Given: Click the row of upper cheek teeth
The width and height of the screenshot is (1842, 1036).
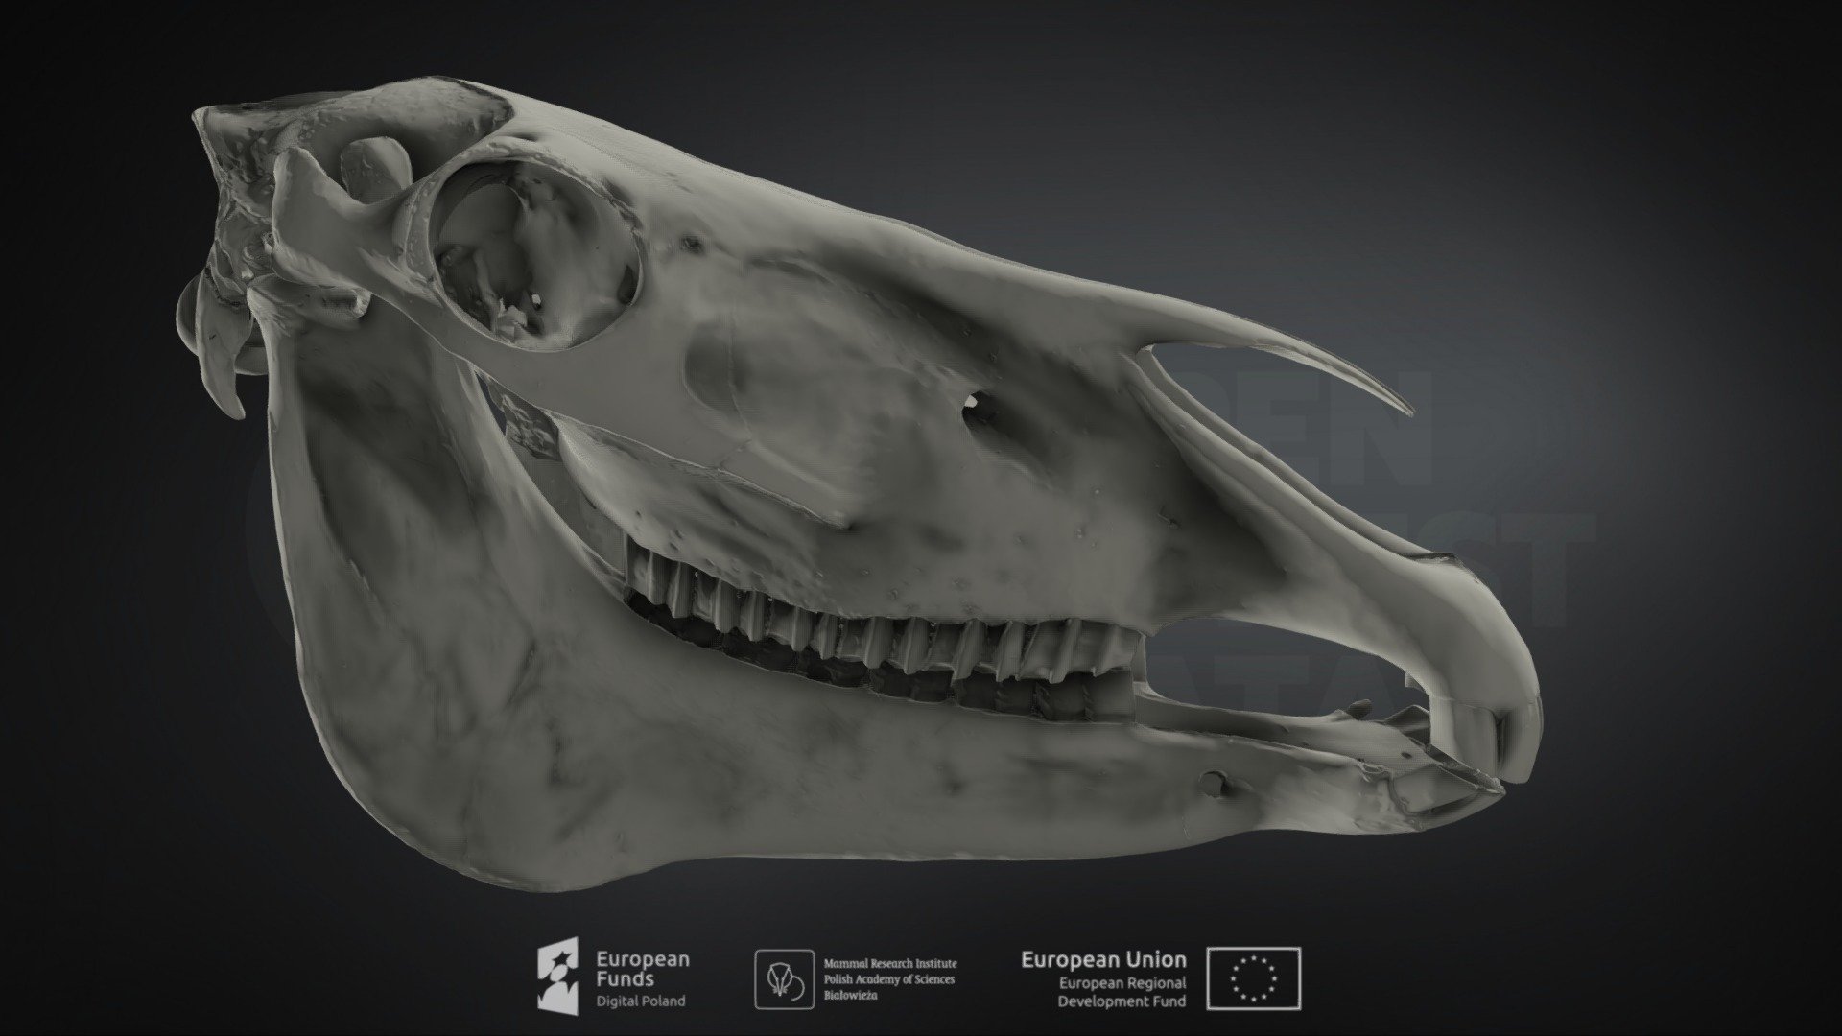Looking at the screenshot, I should (x=883, y=614).
